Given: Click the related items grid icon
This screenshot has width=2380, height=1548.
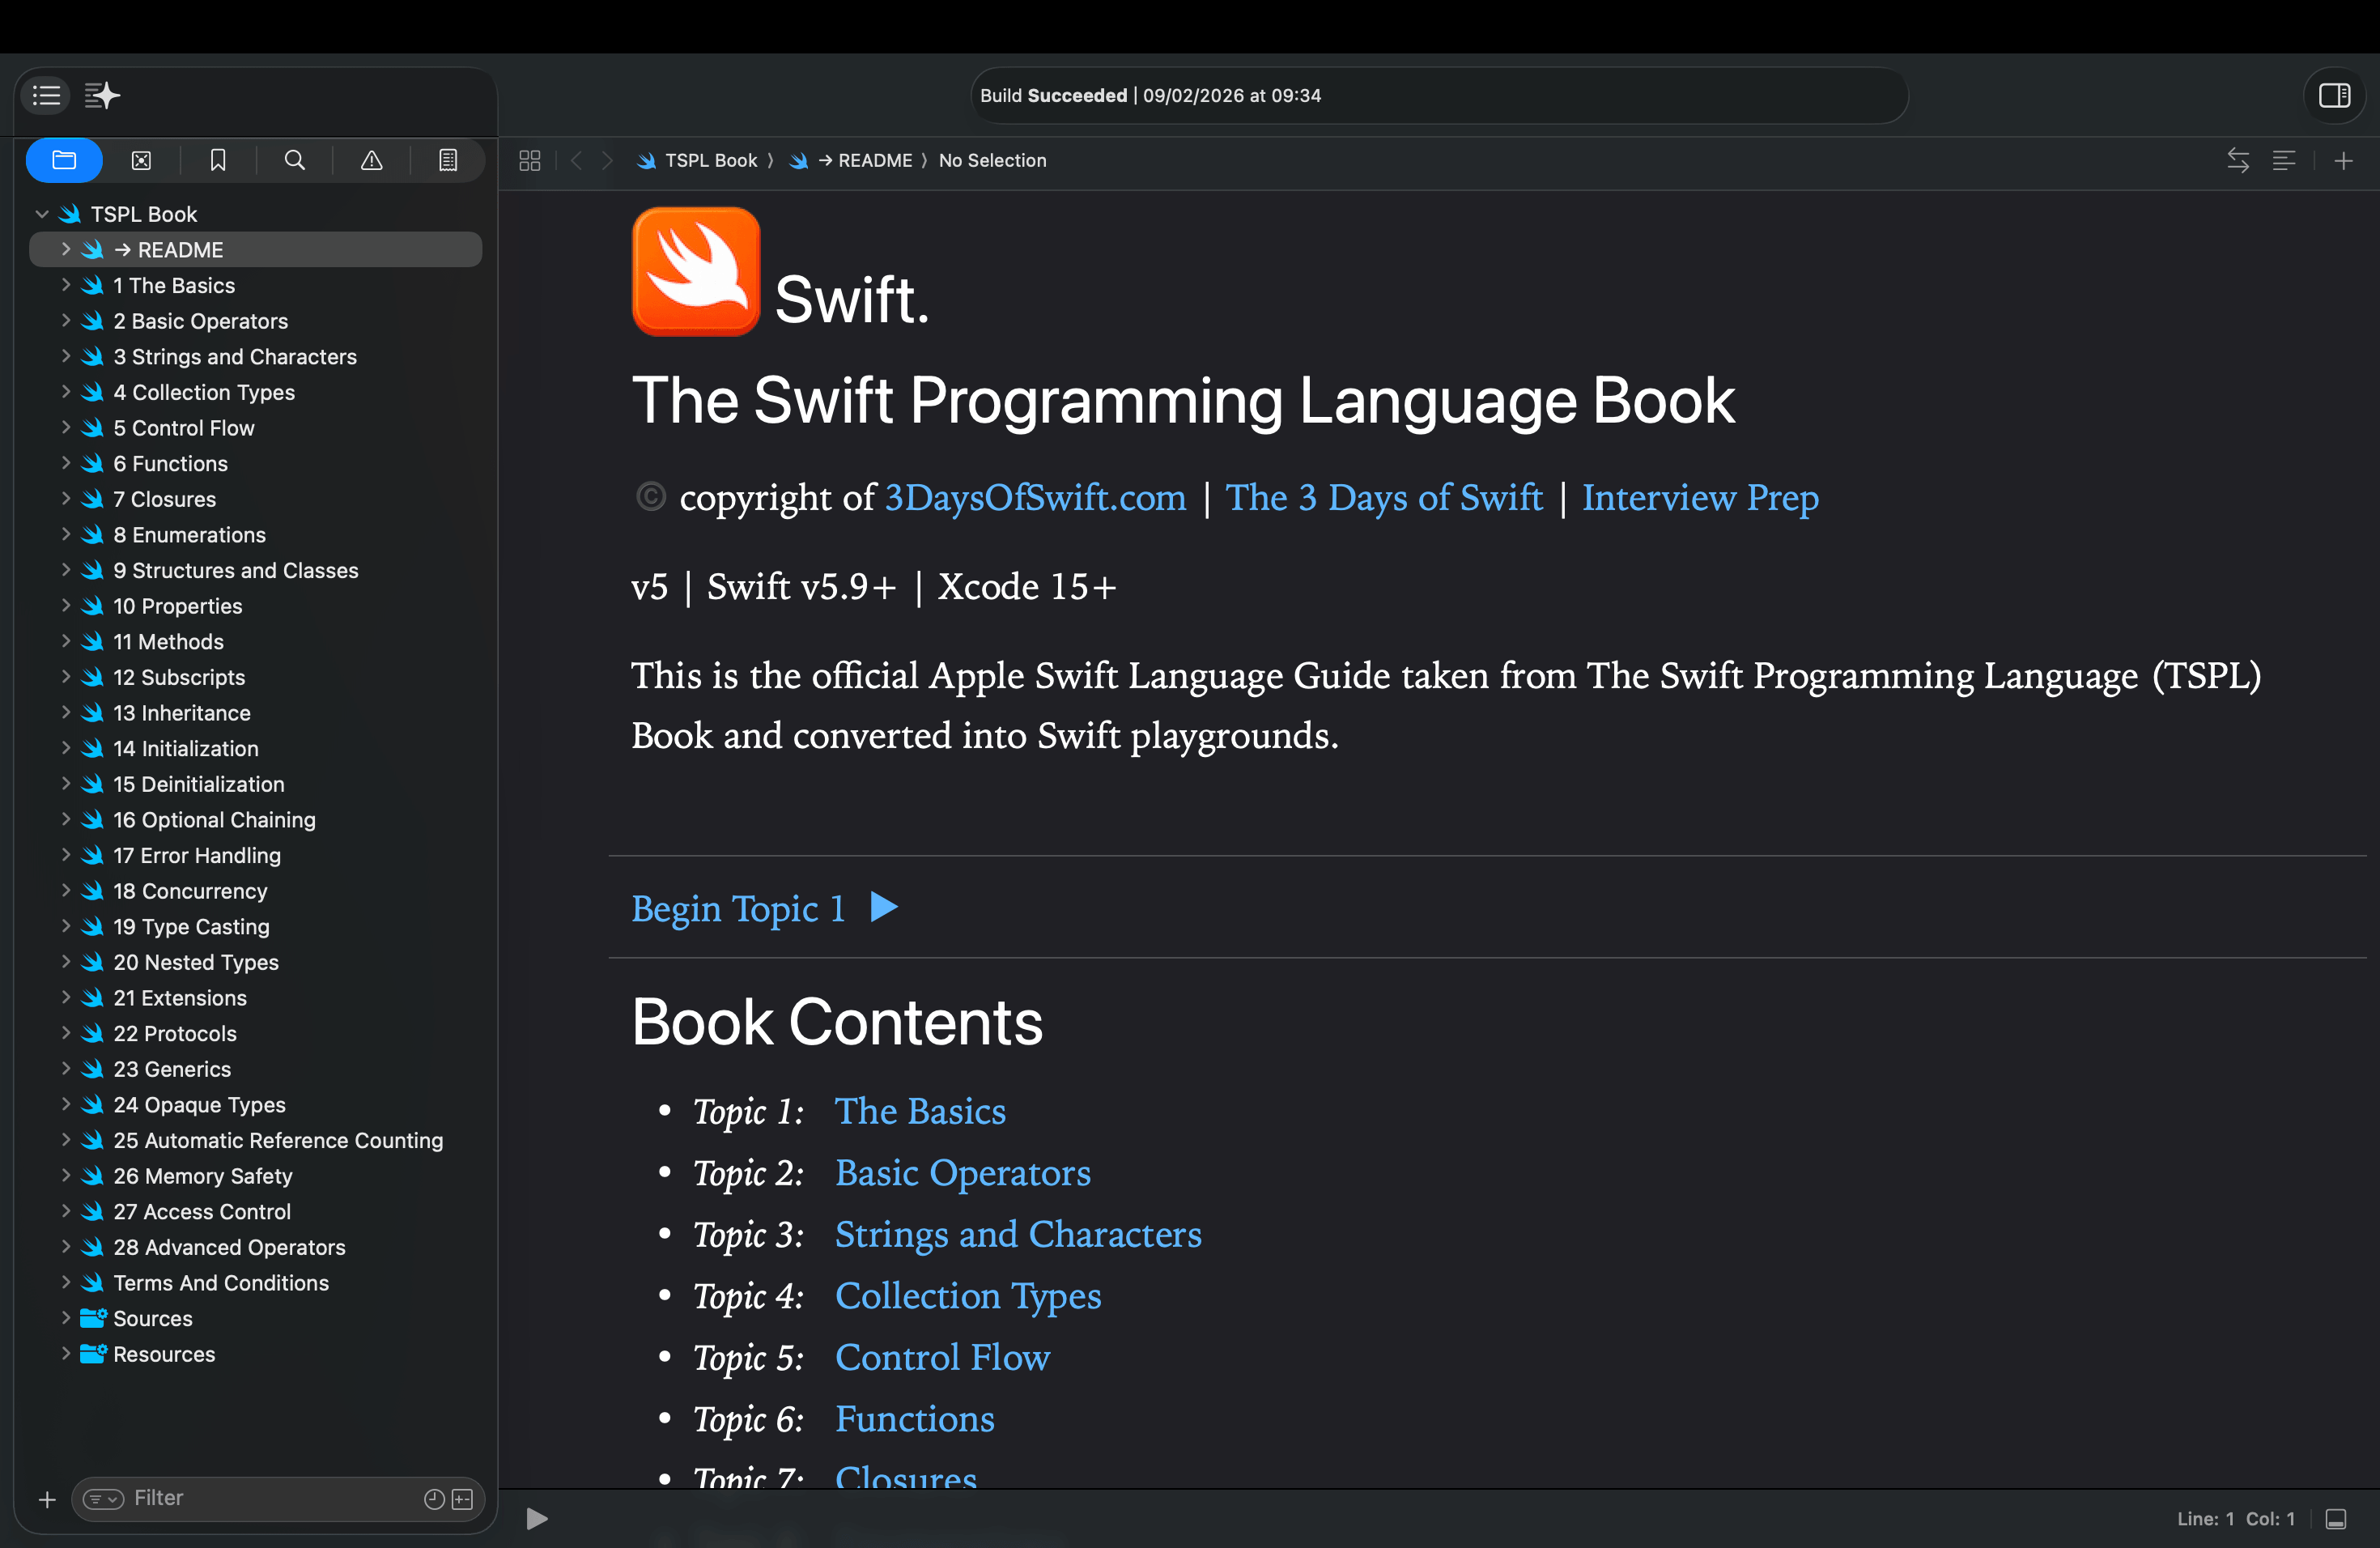Looking at the screenshot, I should (530, 160).
